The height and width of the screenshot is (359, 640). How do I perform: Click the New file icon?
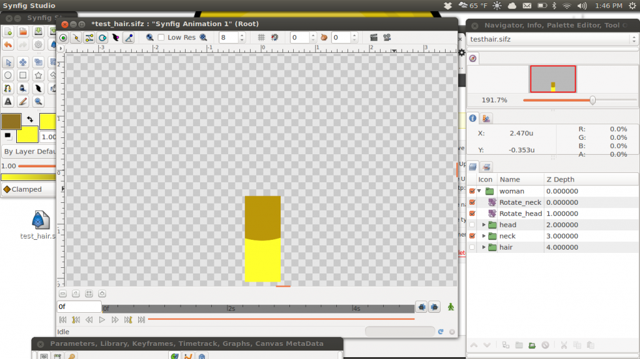[x=7, y=32]
